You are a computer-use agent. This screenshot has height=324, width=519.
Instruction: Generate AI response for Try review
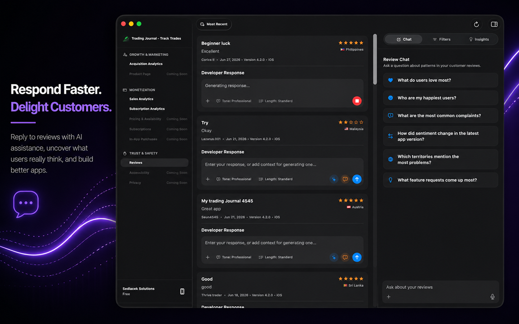click(334, 179)
